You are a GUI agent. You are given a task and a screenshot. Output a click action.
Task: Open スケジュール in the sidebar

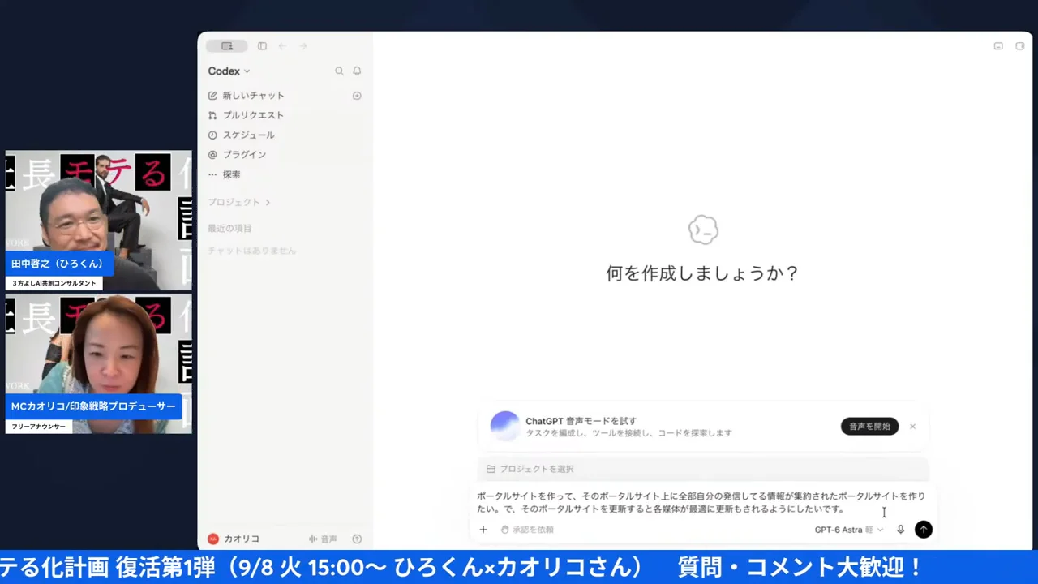(242, 135)
